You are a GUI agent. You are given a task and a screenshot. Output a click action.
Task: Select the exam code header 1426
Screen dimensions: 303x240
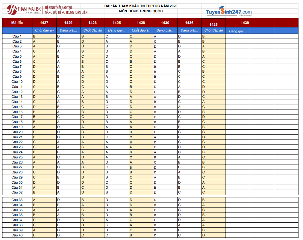(93, 23)
